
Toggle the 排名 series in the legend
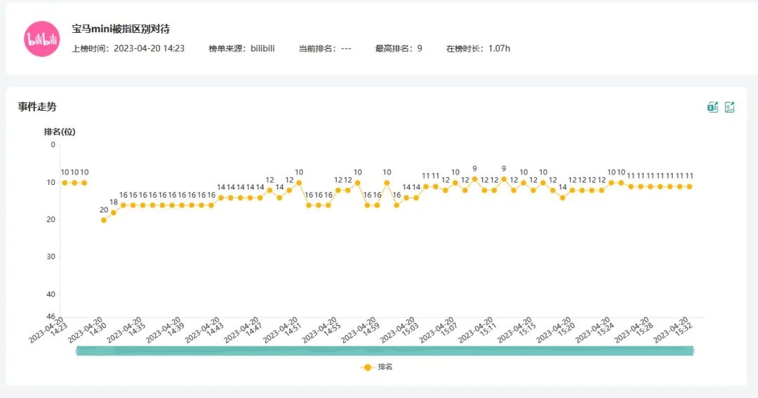375,366
